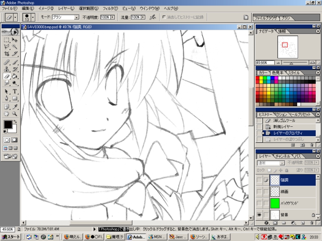The width and height of the screenshot is (322, 241).
Task: Select the Smudge/Blur tool
Action: click(x=7, y=83)
